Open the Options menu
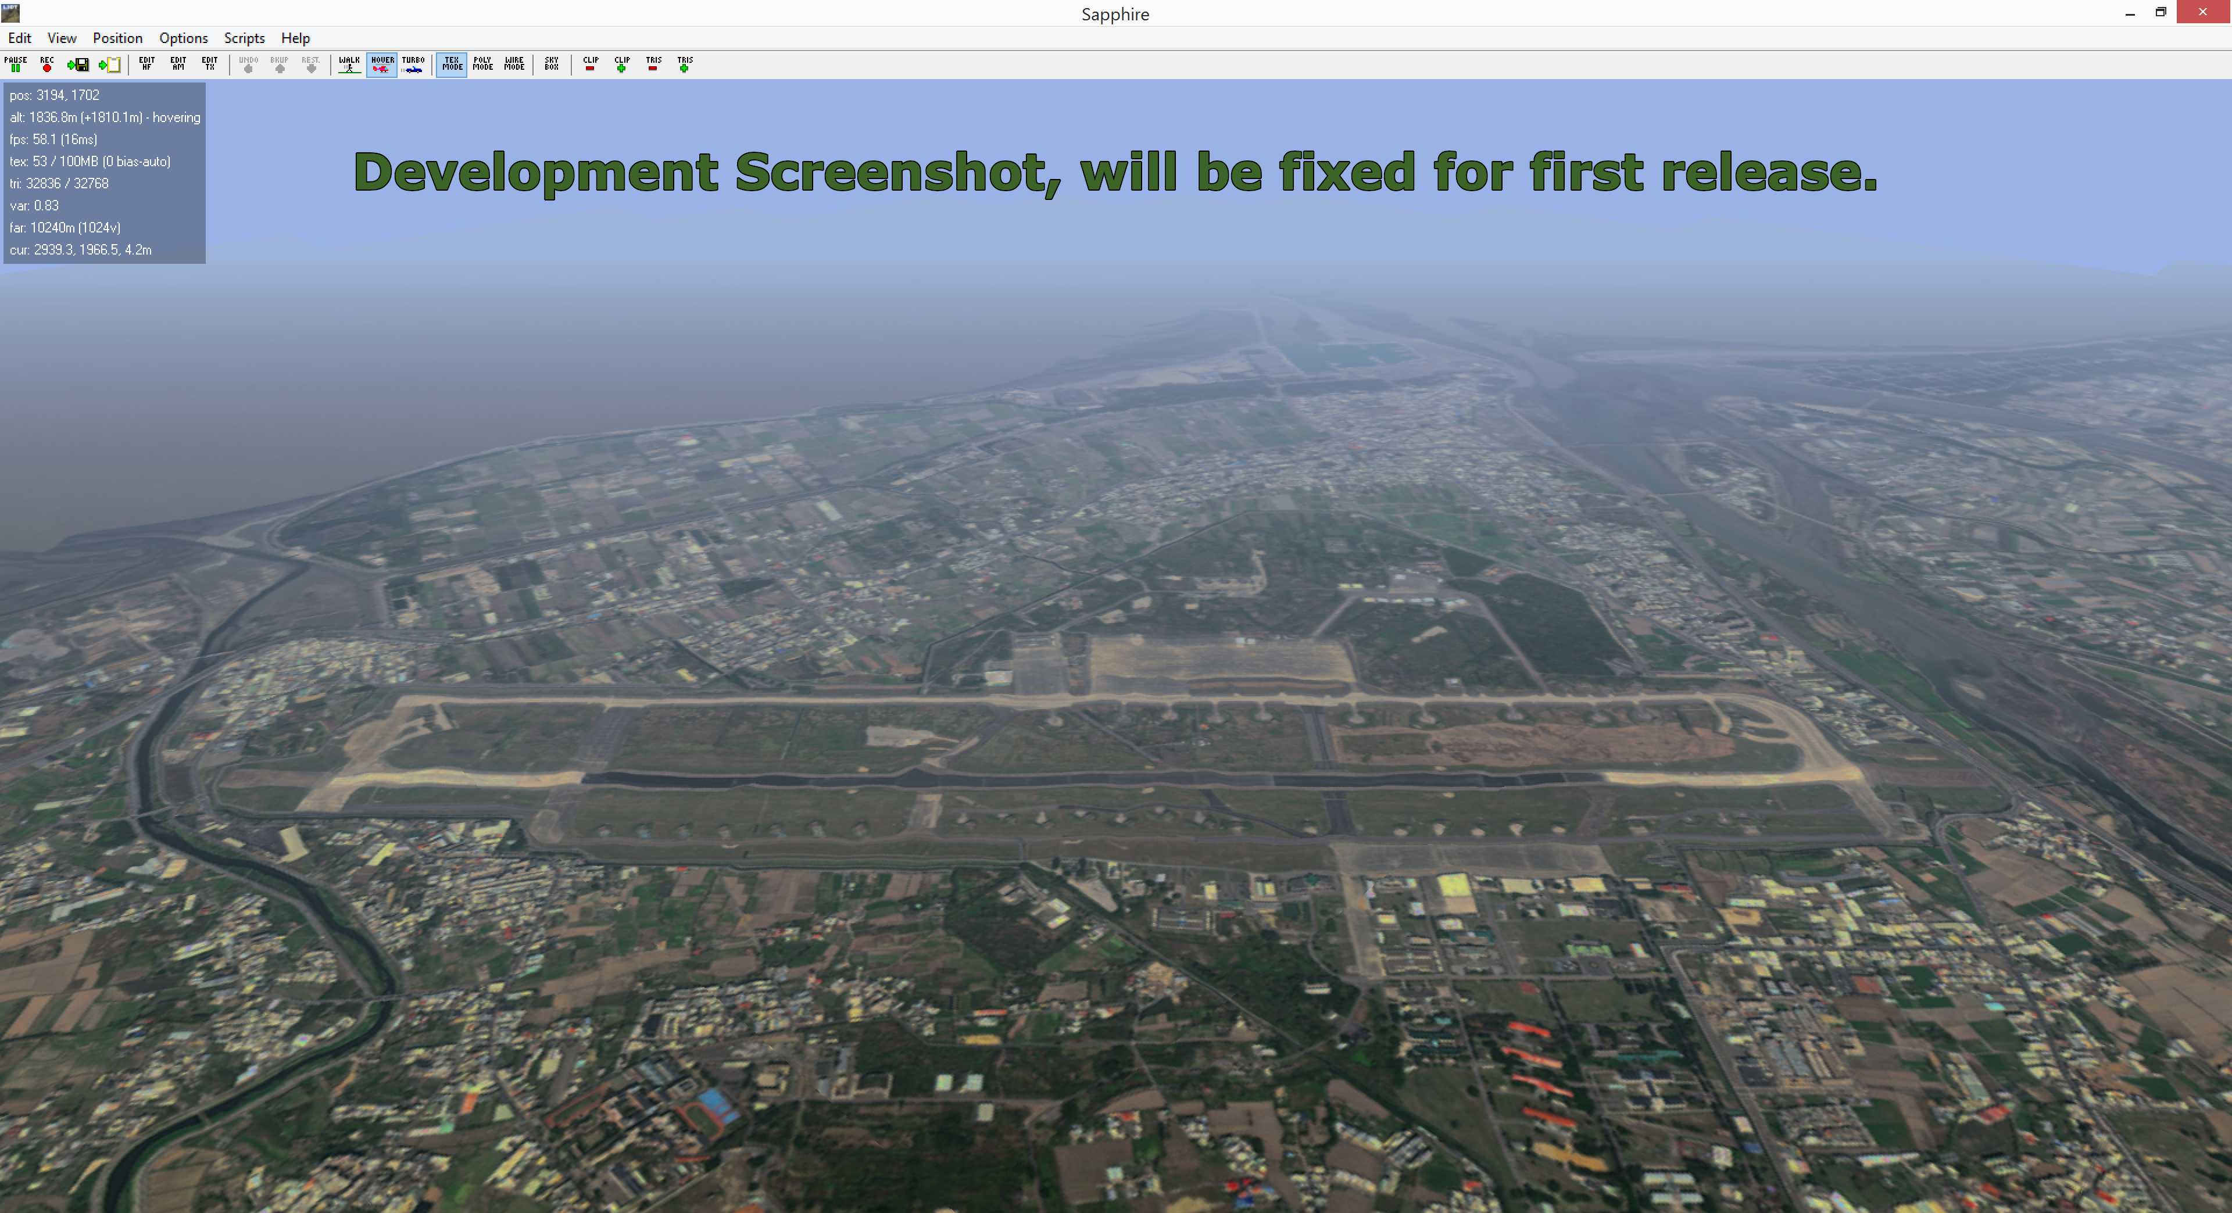This screenshot has height=1213, width=2232. pyautogui.click(x=183, y=38)
